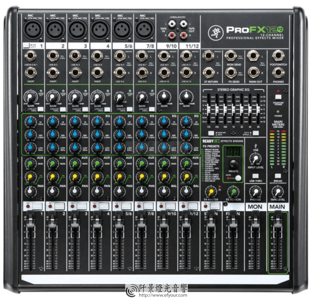The height and width of the screenshot is (298, 313).
Task: Click the channel 1 Insert jack
Action: tap(30, 73)
